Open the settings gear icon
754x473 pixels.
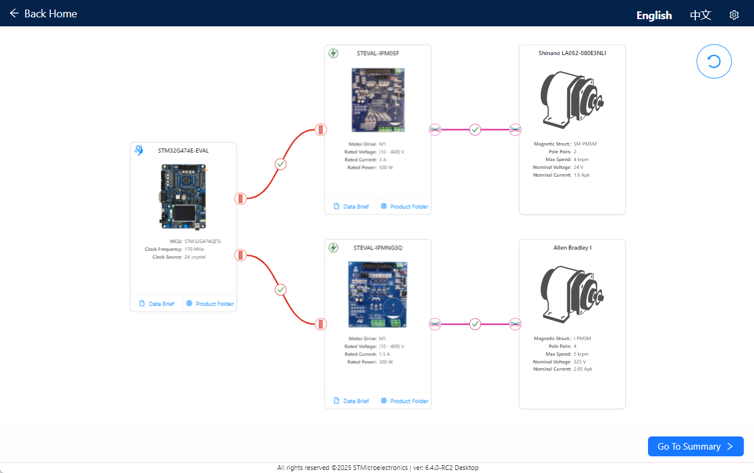tap(734, 15)
